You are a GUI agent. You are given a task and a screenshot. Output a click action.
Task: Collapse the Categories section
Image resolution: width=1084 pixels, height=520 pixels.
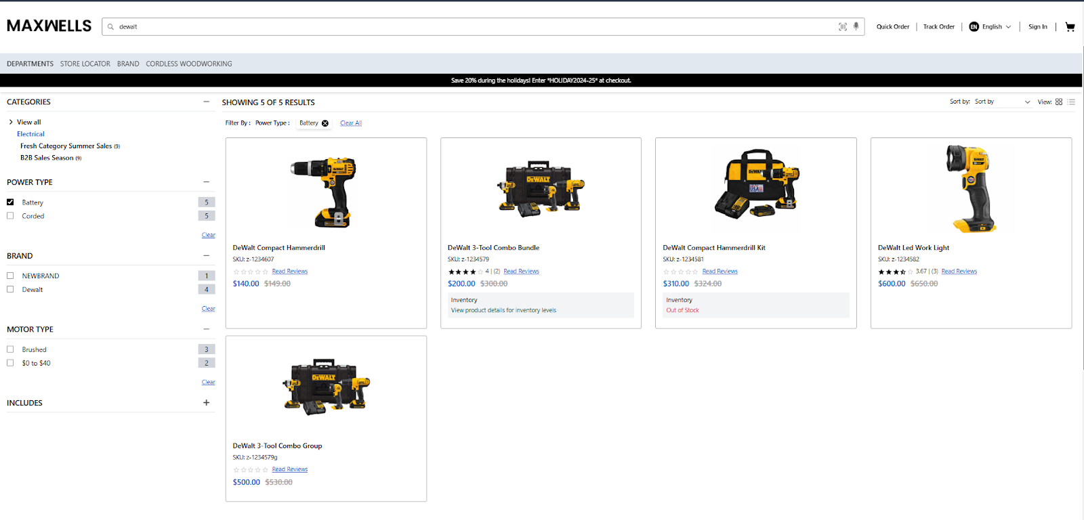point(206,102)
